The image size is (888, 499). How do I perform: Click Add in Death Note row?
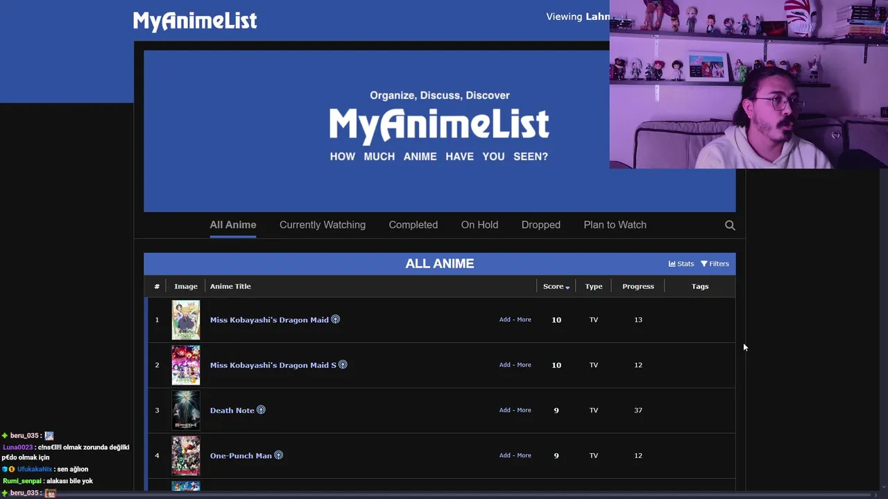tap(505, 410)
